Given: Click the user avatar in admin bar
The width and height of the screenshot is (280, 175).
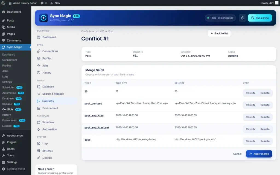Looking at the screenshot, I should click(x=277, y=3).
